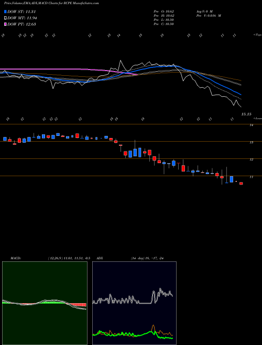The height and width of the screenshot is (345, 262).
Task: Click the ADX values '(14 day) 18, +17, -24'
Action: 147,258
